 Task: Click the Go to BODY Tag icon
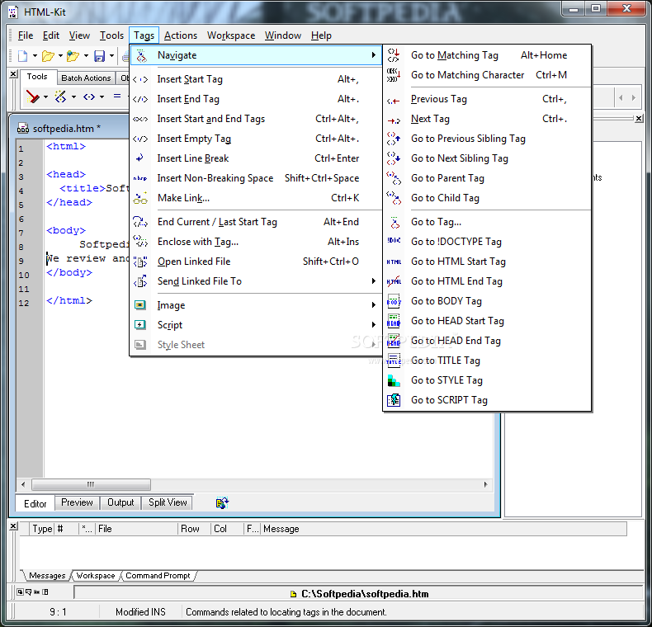[x=394, y=301]
